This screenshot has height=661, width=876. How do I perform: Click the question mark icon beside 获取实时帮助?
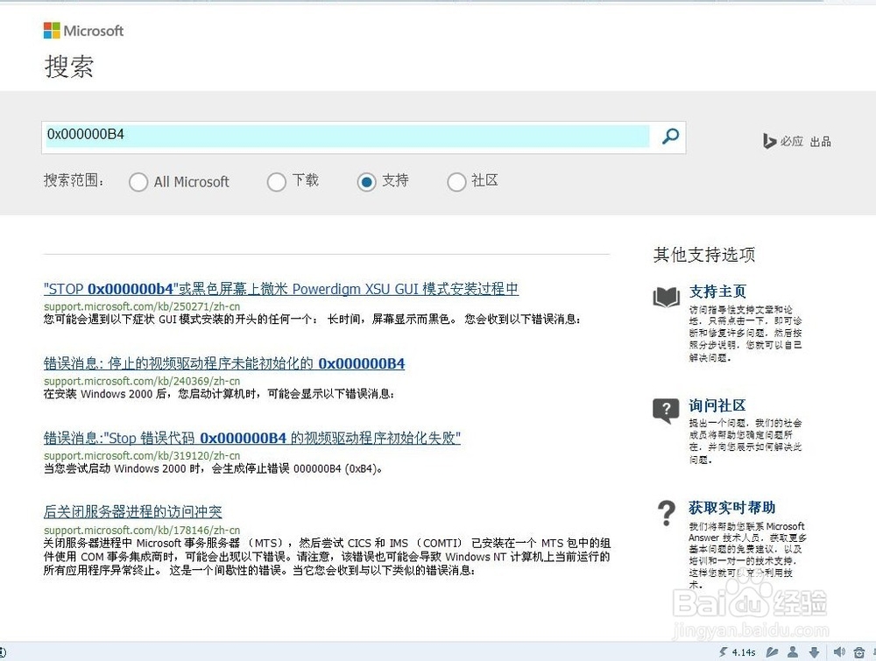[x=664, y=510]
